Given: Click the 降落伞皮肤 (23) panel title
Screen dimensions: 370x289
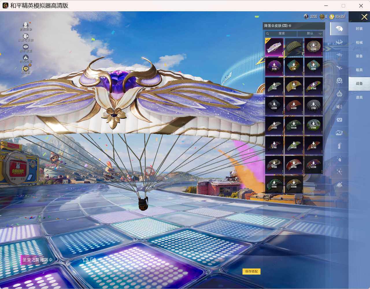Looking at the screenshot, I should (276, 26).
